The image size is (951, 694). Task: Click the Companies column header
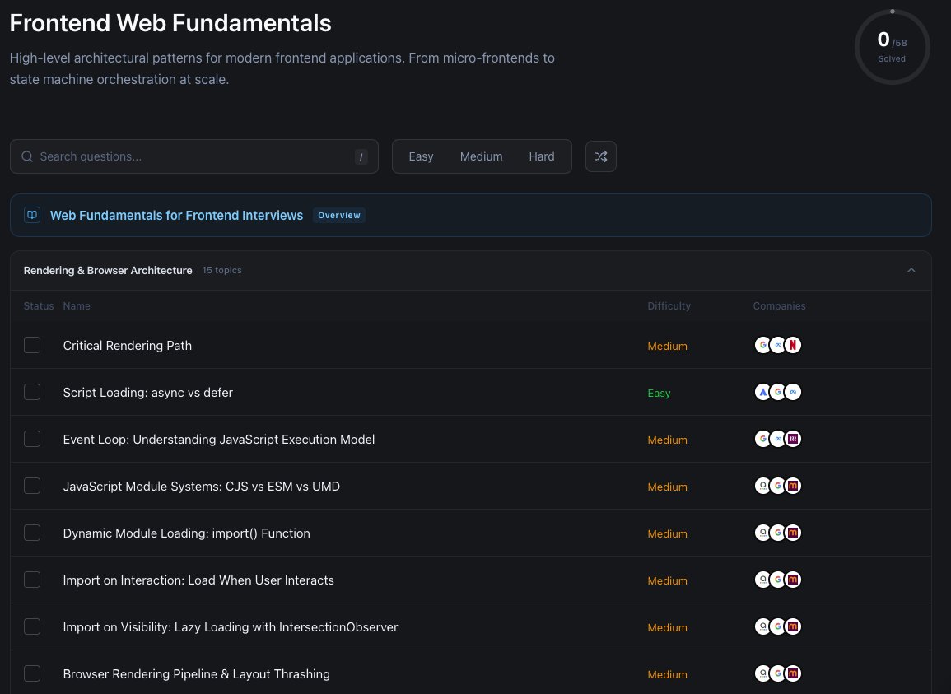[780, 305]
